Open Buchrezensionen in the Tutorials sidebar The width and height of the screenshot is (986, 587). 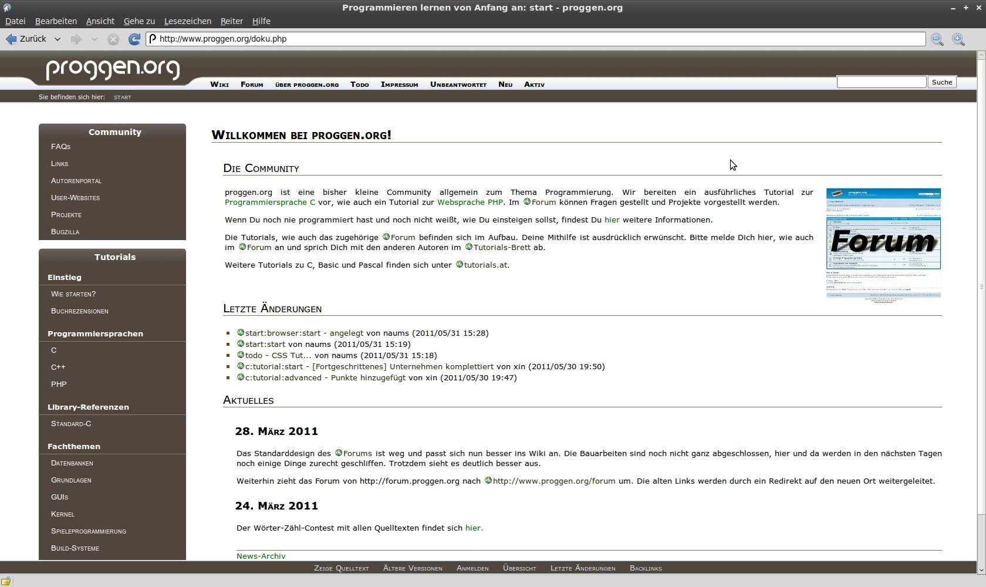coord(79,311)
